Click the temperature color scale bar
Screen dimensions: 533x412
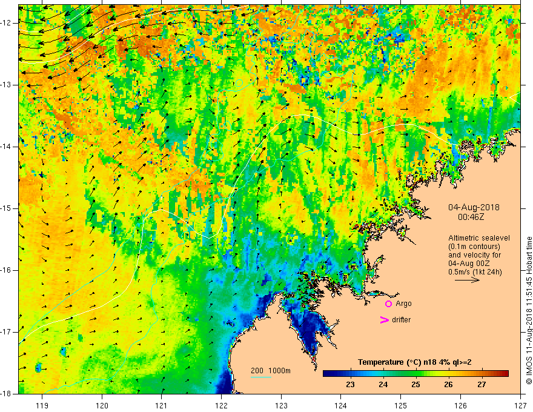click(x=415, y=373)
